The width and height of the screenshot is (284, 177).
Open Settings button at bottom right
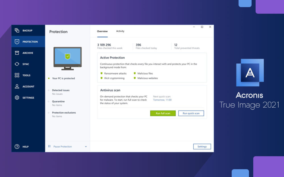[x=202, y=146]
